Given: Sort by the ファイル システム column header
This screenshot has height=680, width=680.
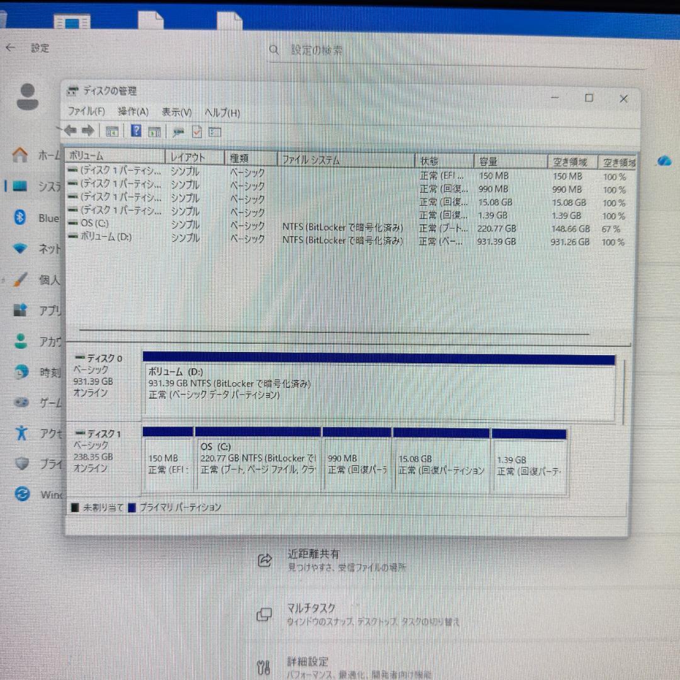Looking at the screenshot, I should coord(346,159).
